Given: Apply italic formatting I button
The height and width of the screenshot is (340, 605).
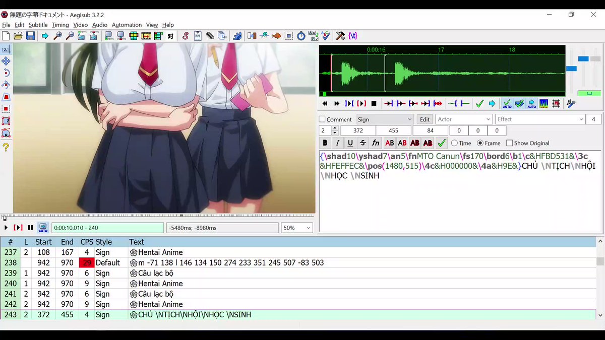Looking at the screenshot, I should click(338, 143).
